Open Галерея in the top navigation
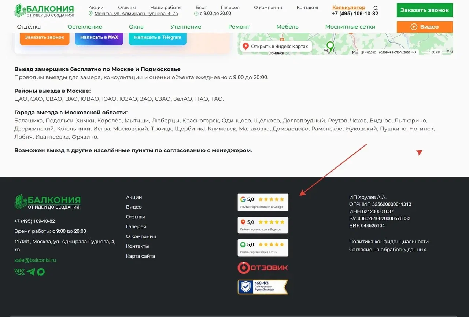This screenshot has width=469, height=317. (230, 7)
